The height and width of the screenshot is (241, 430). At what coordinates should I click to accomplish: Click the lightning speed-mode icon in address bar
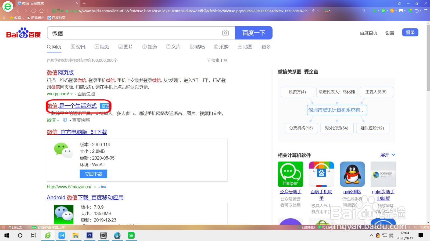[313, 11]
